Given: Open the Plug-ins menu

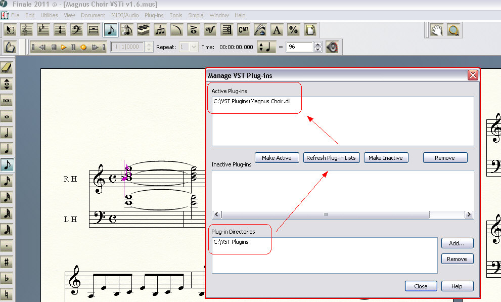Looking at the screenshot, I should (154, 15).
